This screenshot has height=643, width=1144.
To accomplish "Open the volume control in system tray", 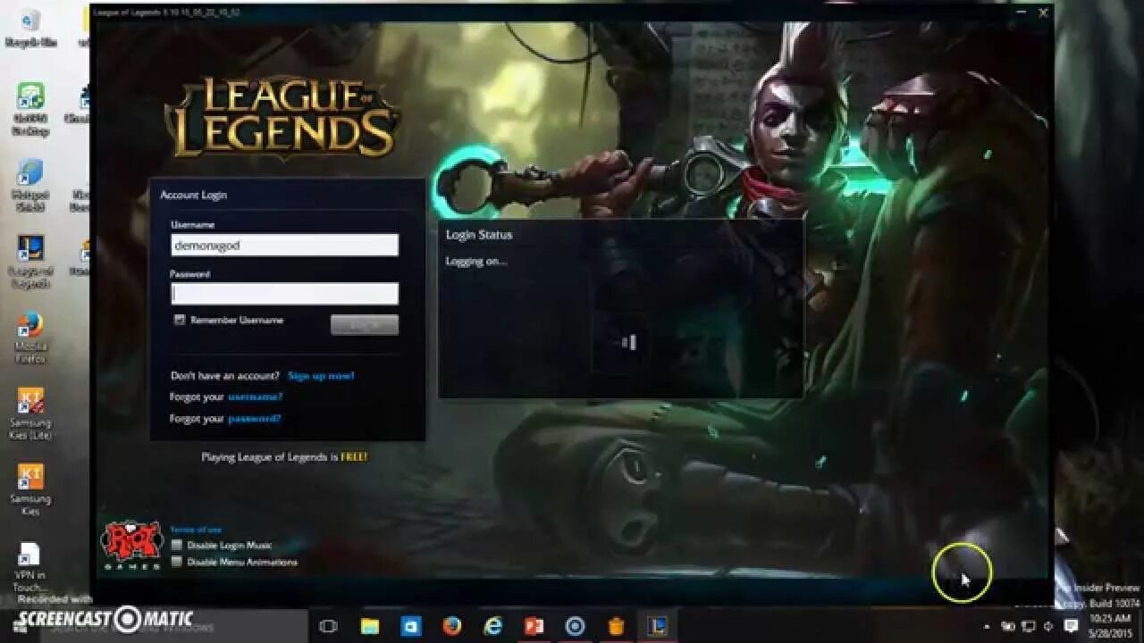I will pos(1049,626).
